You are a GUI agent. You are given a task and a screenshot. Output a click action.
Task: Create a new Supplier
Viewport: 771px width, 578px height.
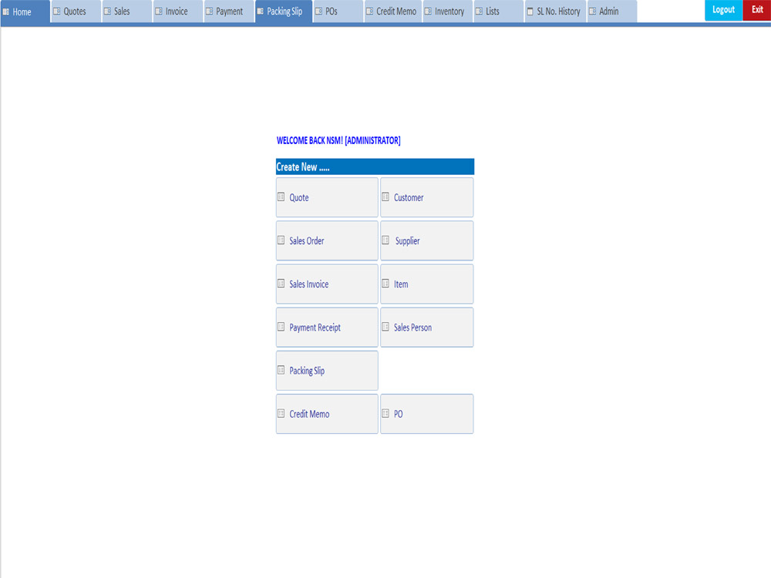point(427,240)
